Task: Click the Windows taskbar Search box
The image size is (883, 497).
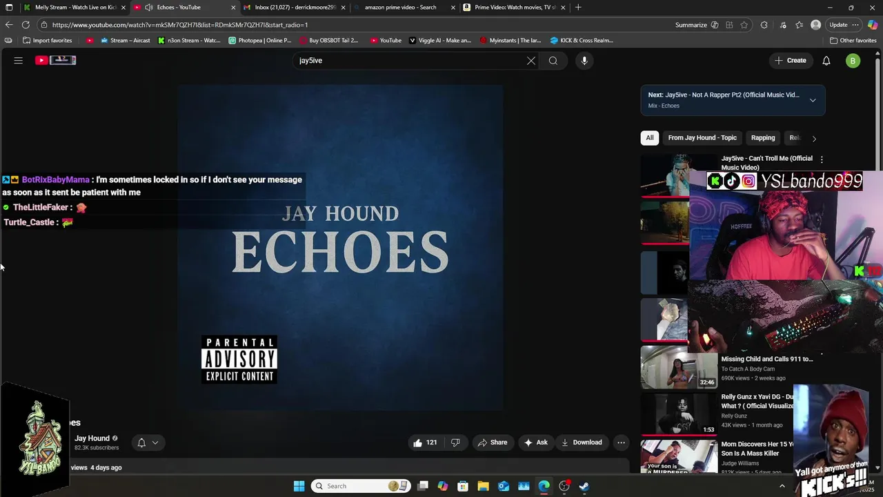Action: 360,486
